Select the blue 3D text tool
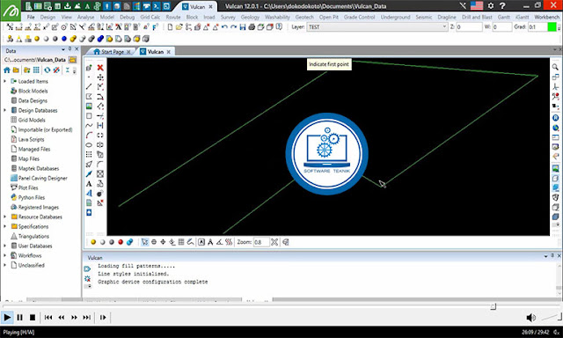The width and height of the screenshot is (563, 338). [x=89, y=194]
